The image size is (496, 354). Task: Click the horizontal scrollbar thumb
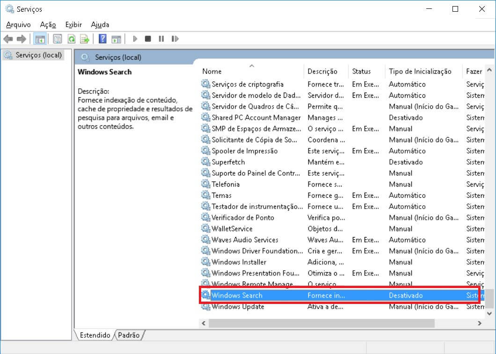click(x=321, y=323)
